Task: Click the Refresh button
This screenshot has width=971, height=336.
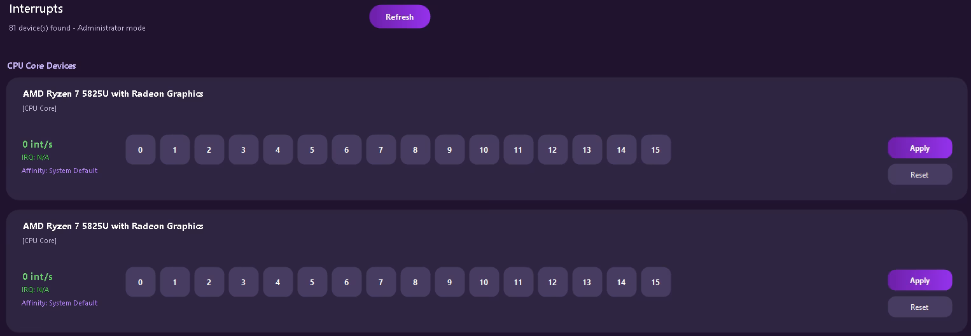Action: coord(400,17)
